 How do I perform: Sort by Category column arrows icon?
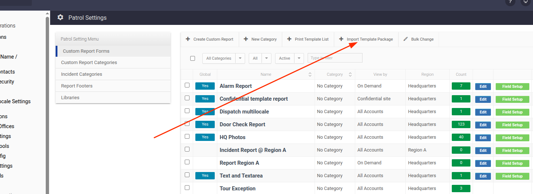pyautogui.click(x=350, y=74)
